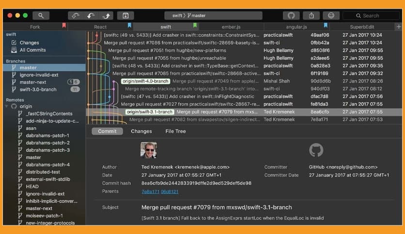Viewport: 405px width, 234px height.
Task: Click the red bookmark on Fork tab
Action: [x=64, y=26]
